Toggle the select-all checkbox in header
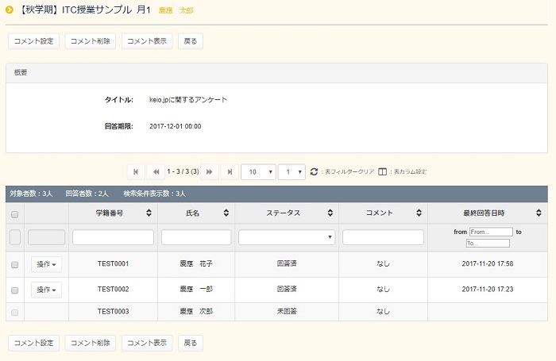Image resolution: width=556 pixels, height=361 pixels. (14, 214)
